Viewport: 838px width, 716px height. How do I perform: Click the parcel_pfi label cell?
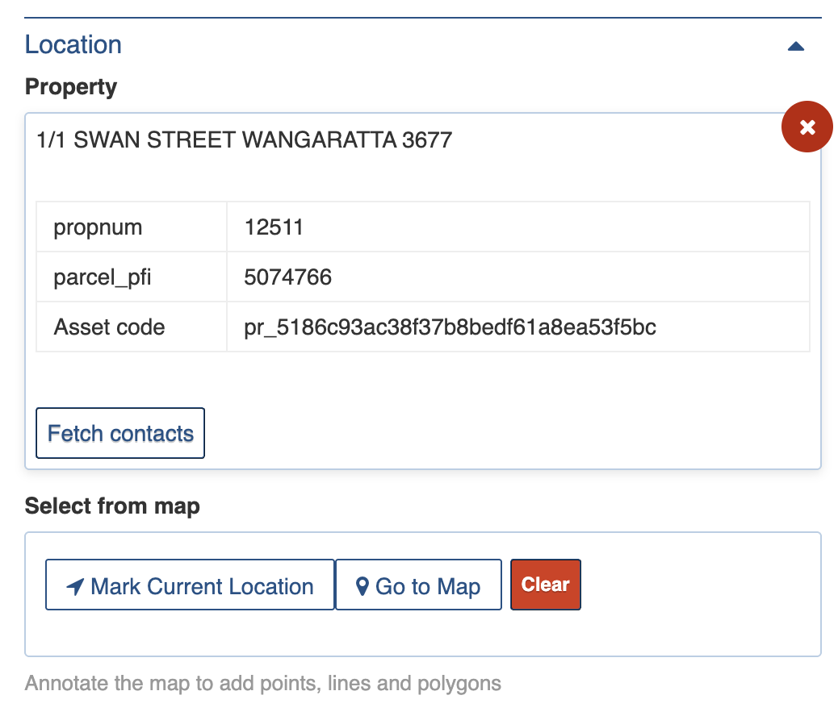pyautogui.click(x=103, y=277)
